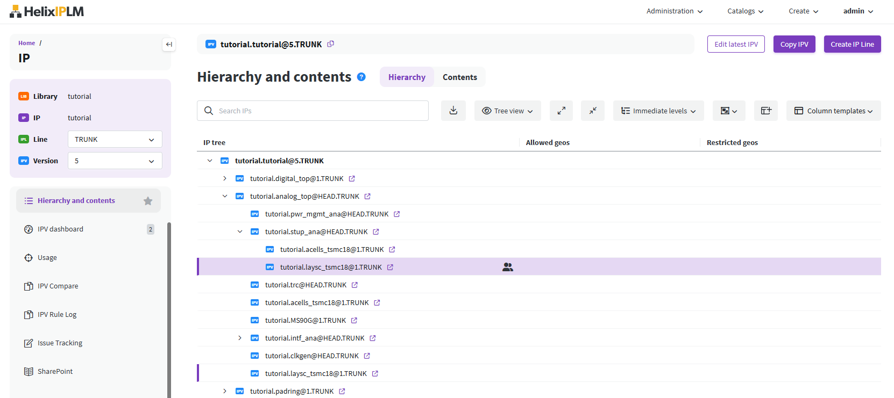The width and height of the screenshot is (894, 398).
Task: Collapse the left sidebar panel
Action: (x=169, y=45)
